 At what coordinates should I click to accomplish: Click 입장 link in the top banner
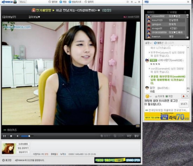tap(107, 10)
